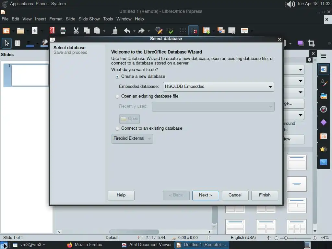Click the Crop Image tool icon

coord(311,43)
